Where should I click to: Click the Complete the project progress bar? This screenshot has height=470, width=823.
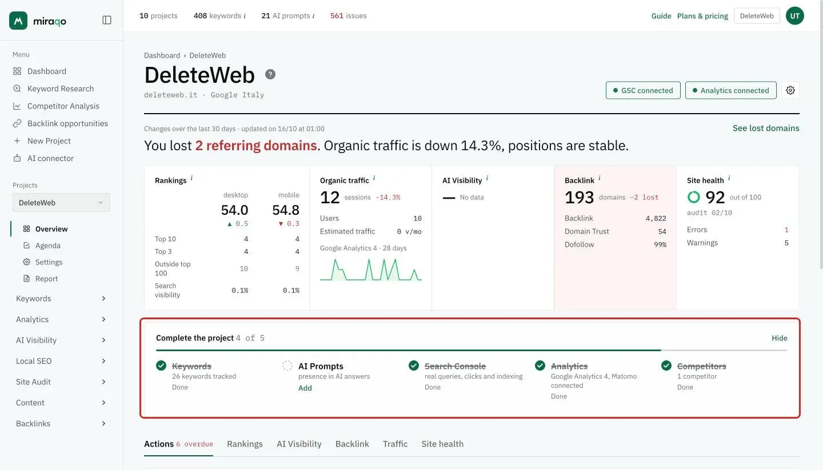472,350
